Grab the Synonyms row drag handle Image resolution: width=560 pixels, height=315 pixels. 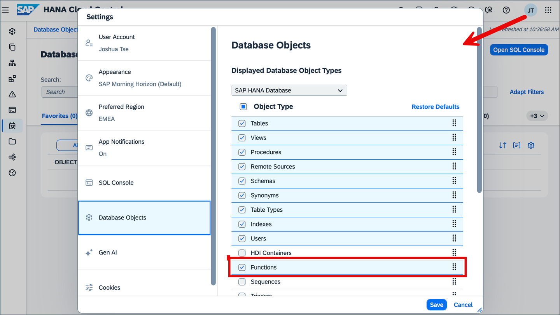454,195
